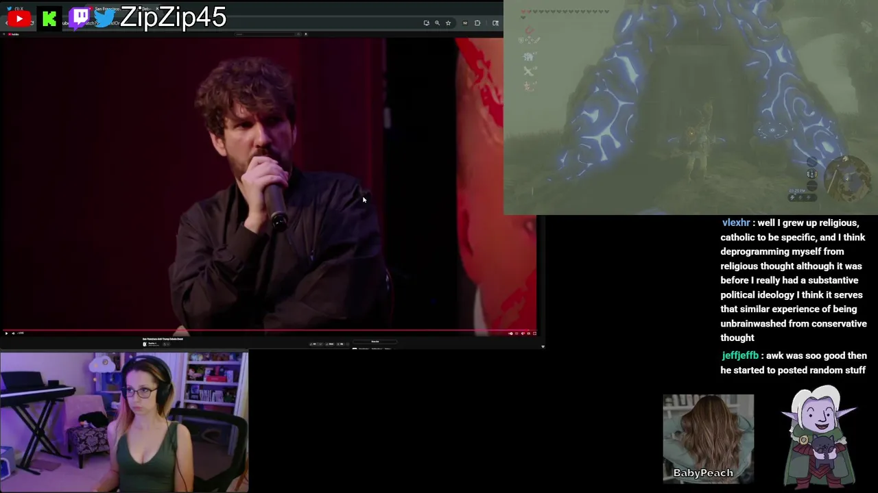Click the video title below the player
Image resolution: width=878 pixels, height=493 pixels.
click(x=163, y=339)
